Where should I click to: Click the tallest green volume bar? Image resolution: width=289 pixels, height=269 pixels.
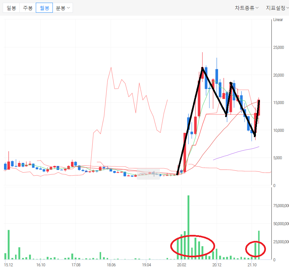tap(188, 227)
